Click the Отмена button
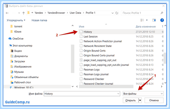This screenshot has width=170, height=109. (x=154, y=100)
